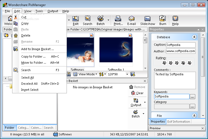Open the View Mode dropdown
Image resolution: width=208 pixels, height=139 pixels.
point(96,74)
